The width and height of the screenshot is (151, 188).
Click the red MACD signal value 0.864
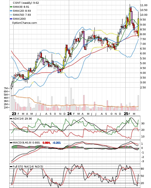tap(46, 143)
